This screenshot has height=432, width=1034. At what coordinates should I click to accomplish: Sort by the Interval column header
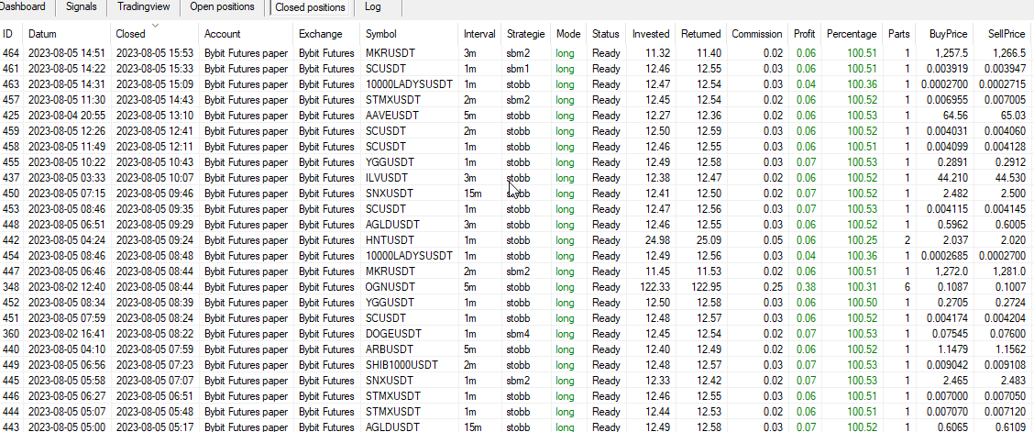[x=479, y=34]
